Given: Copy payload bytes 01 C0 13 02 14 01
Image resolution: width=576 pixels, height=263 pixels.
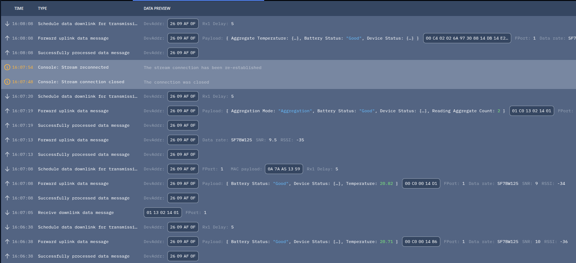Looking at the screenshot, I should click(532, 111).
